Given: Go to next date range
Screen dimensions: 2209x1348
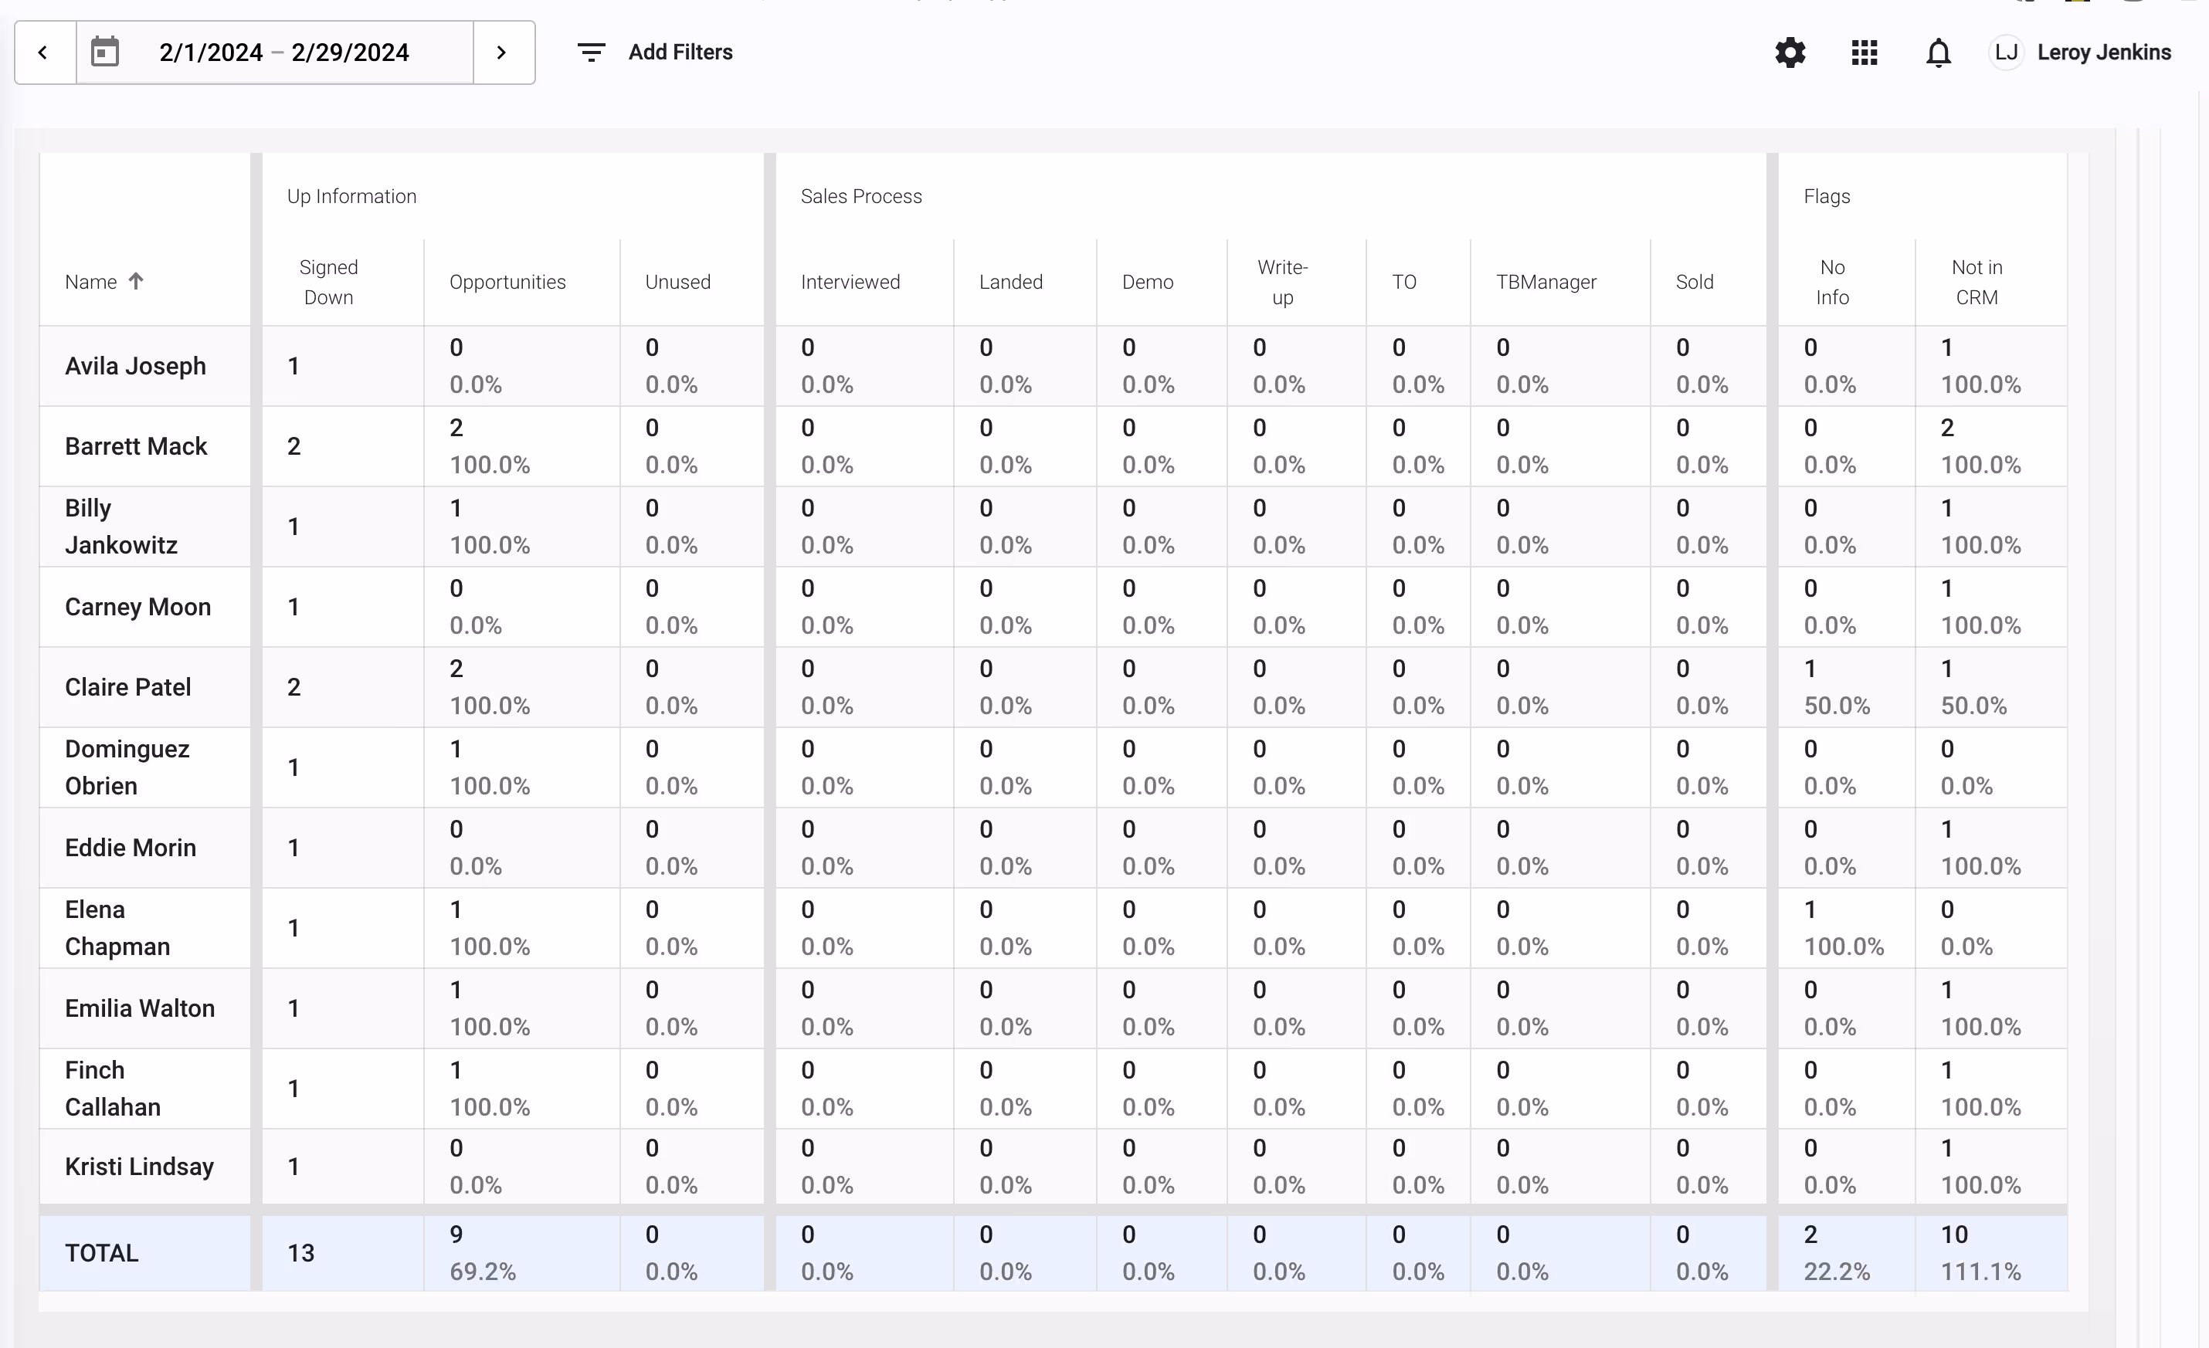Looking at the screenshot, I should pyautogui.click(x=502, y=52).
